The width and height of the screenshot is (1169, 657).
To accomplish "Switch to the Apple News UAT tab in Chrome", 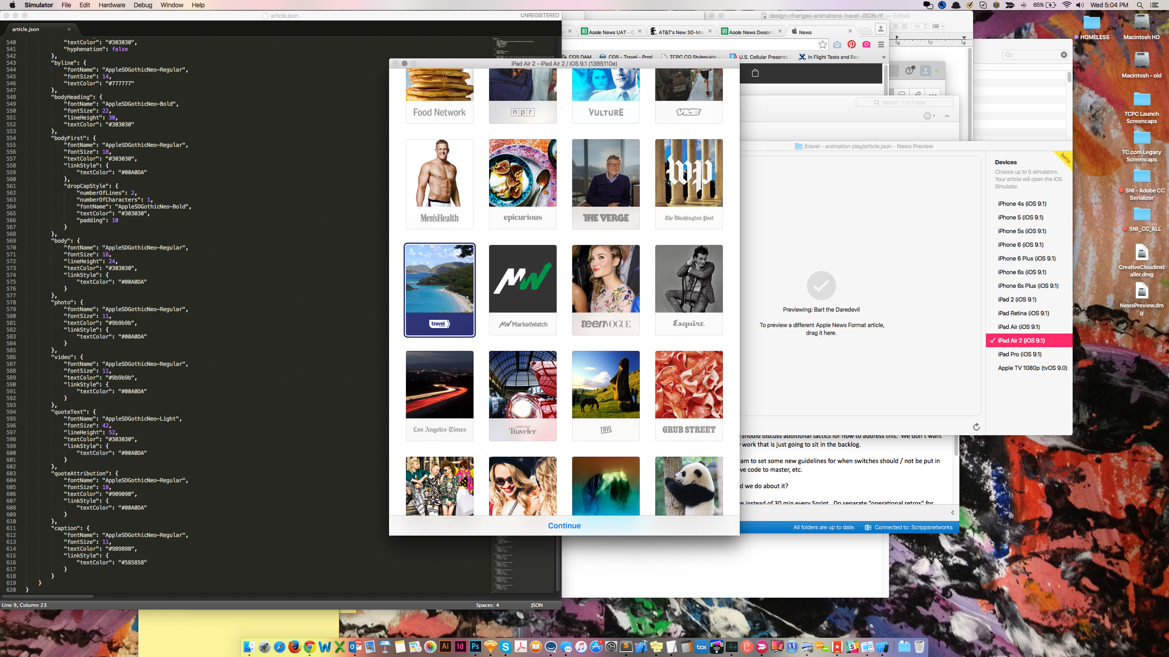I will pos(611,32).
